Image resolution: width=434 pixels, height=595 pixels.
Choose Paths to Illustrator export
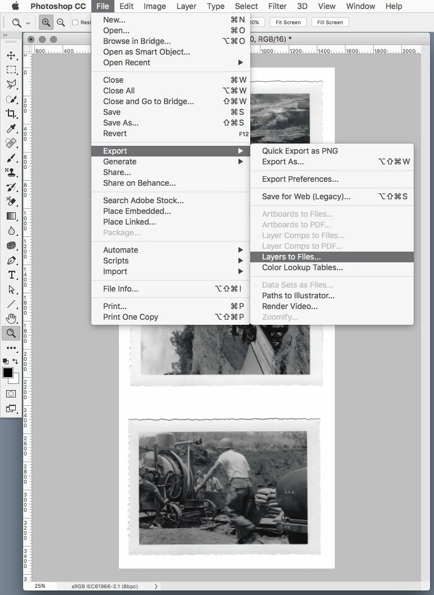click(x=332, y=296)
